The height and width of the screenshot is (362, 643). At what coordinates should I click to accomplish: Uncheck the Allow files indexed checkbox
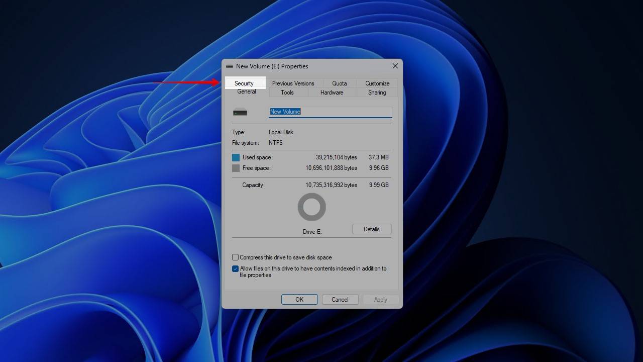(235, 269)
